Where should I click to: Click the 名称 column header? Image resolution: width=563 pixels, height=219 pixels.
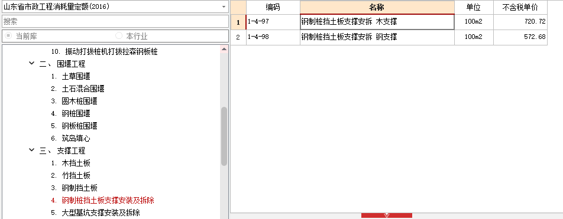[x=377, y=7]
